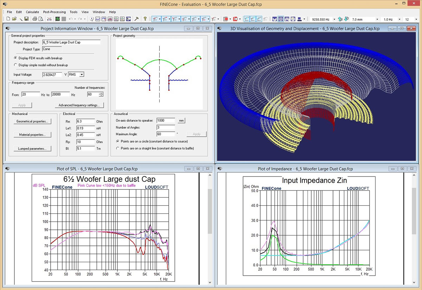The width and height of the screenshot is (422, 290).
Task: Click the Project description input field
Action: coord(71,42)
